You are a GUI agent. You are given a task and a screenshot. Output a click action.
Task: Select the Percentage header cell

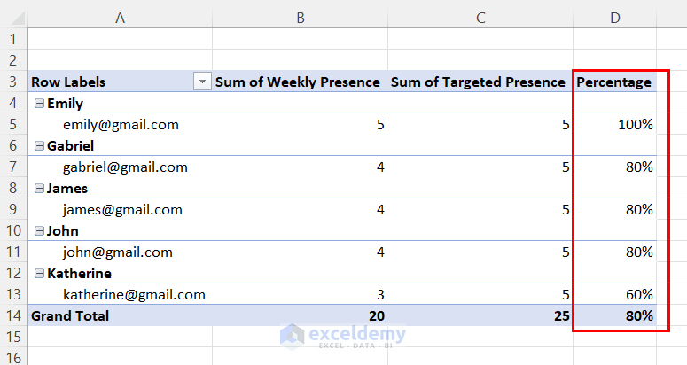[x=614, y=82]
